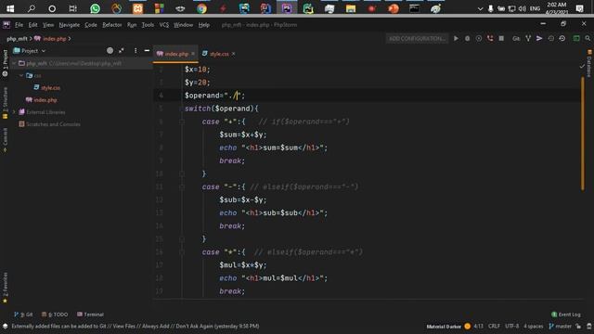Image resolution: width=594 pixels, height=334 pixels.
Task: Open the Code menu
Action: coord(91,25)
